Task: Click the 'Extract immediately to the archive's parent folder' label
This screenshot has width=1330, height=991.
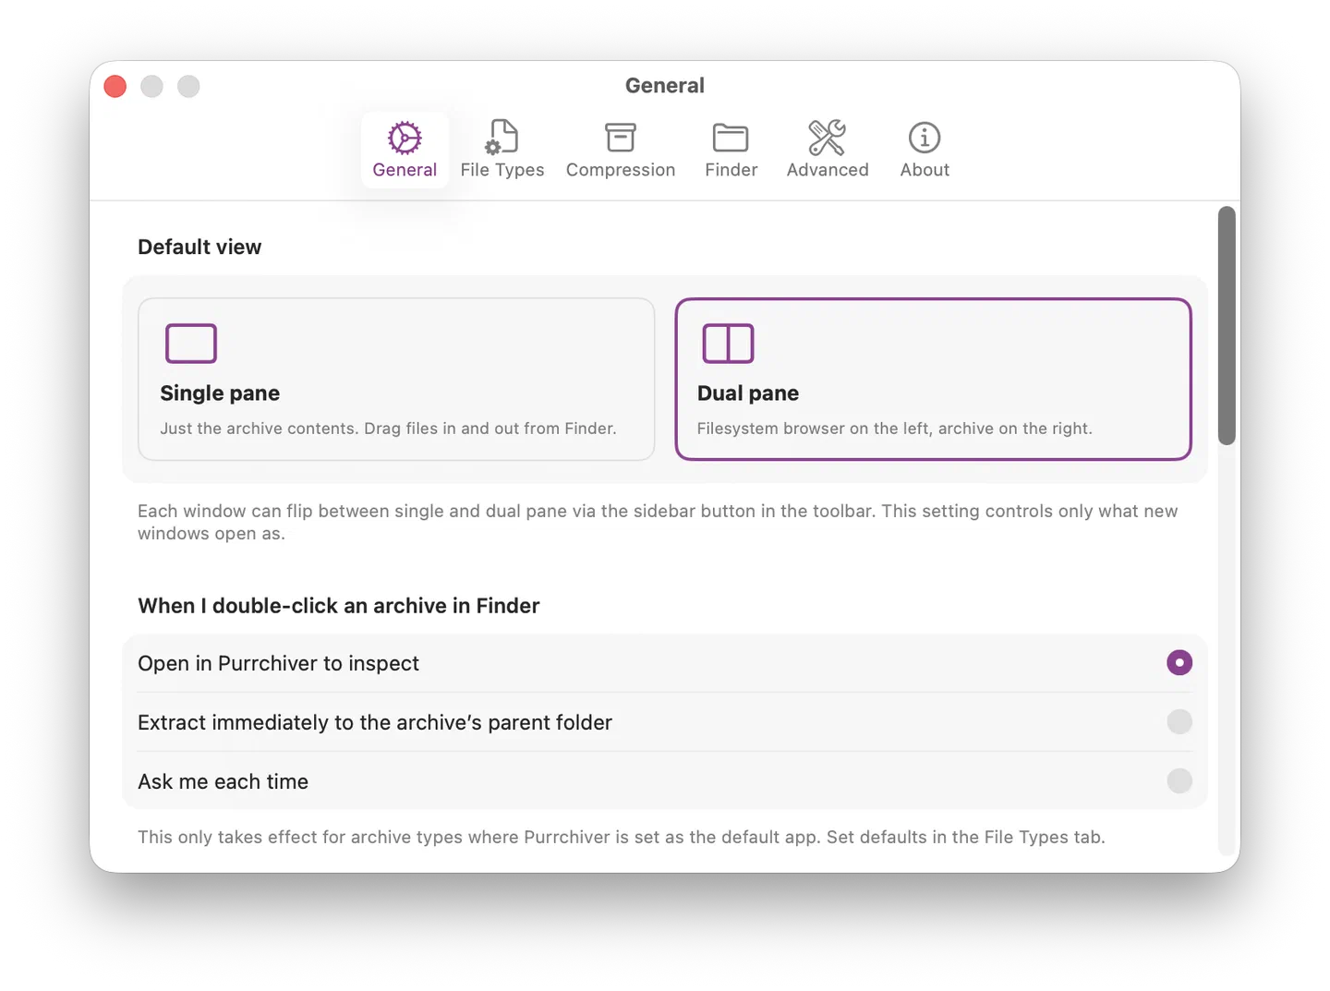Action: tap(375, 722)
